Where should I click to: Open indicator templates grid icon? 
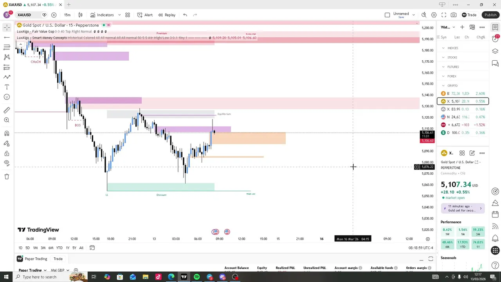(x=128, y=15)
